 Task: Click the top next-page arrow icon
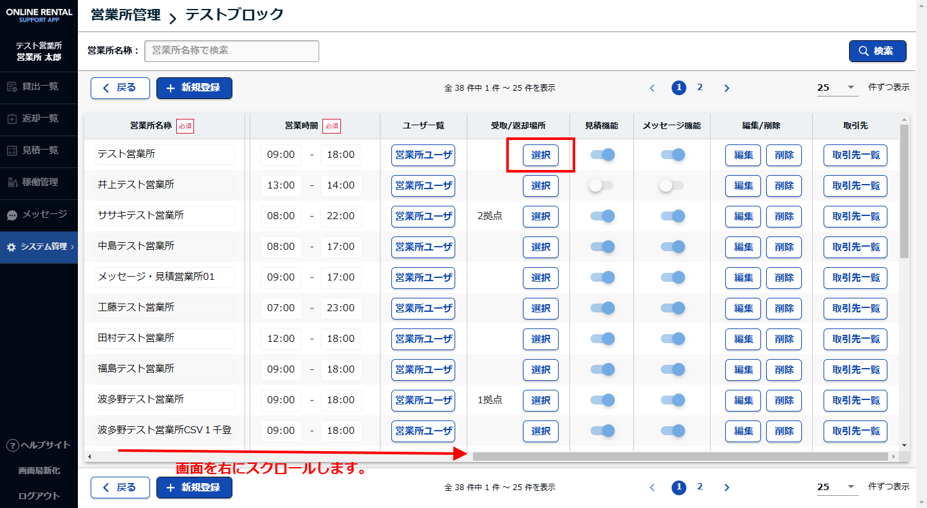[x=727, y=88]
